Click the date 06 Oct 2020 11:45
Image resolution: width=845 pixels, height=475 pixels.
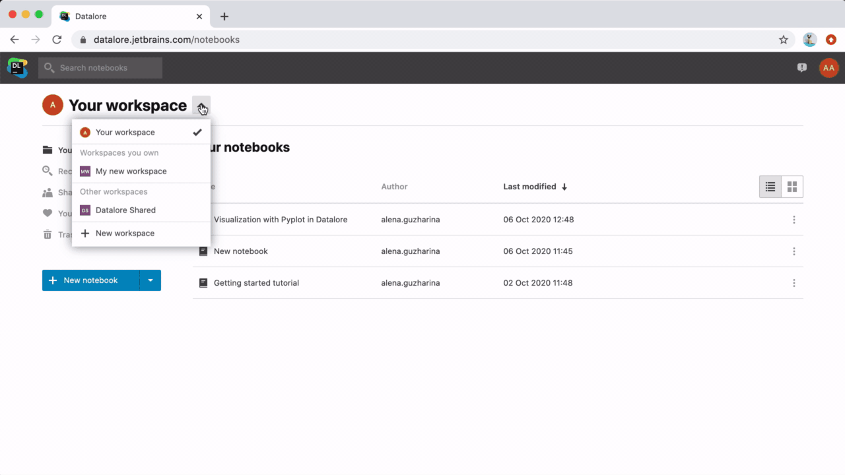coord(538,251)
